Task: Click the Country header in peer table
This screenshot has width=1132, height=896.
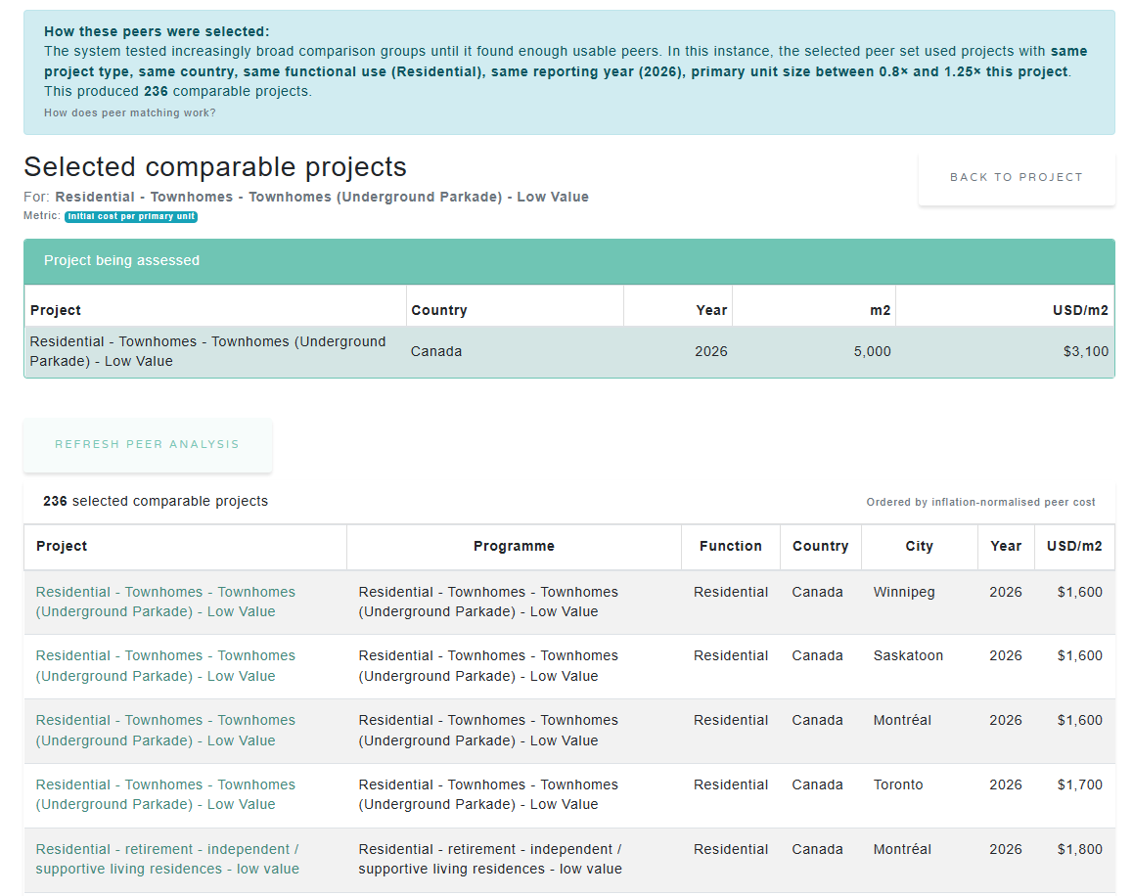Action: [820, 547]
